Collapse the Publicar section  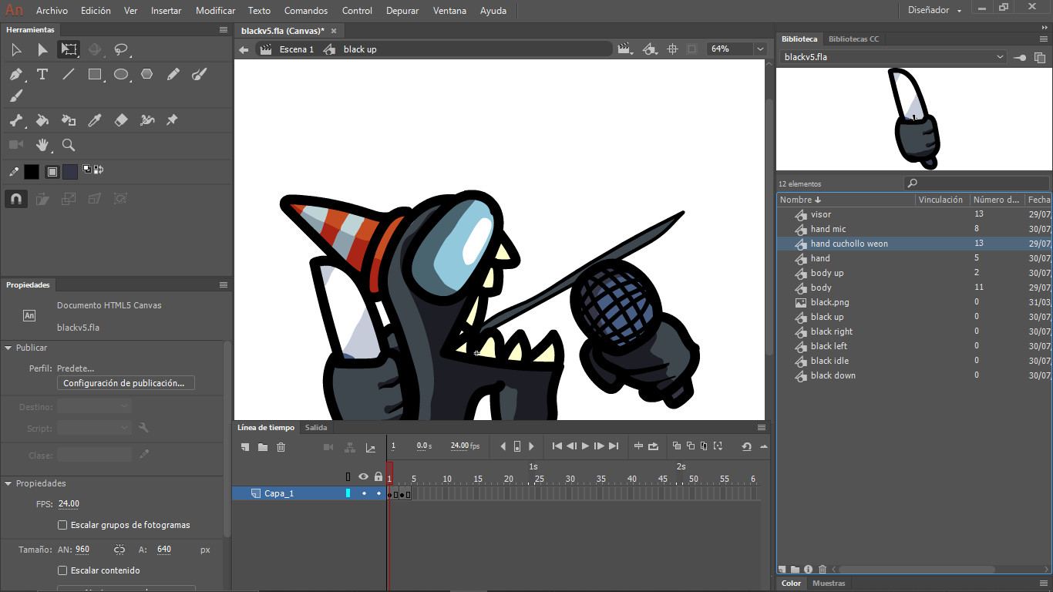tap(8, 348)
